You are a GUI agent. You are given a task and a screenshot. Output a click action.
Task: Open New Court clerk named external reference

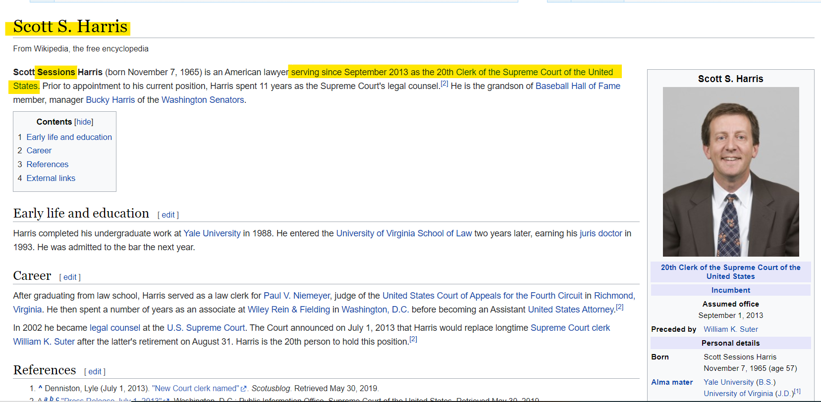(199, 389)
